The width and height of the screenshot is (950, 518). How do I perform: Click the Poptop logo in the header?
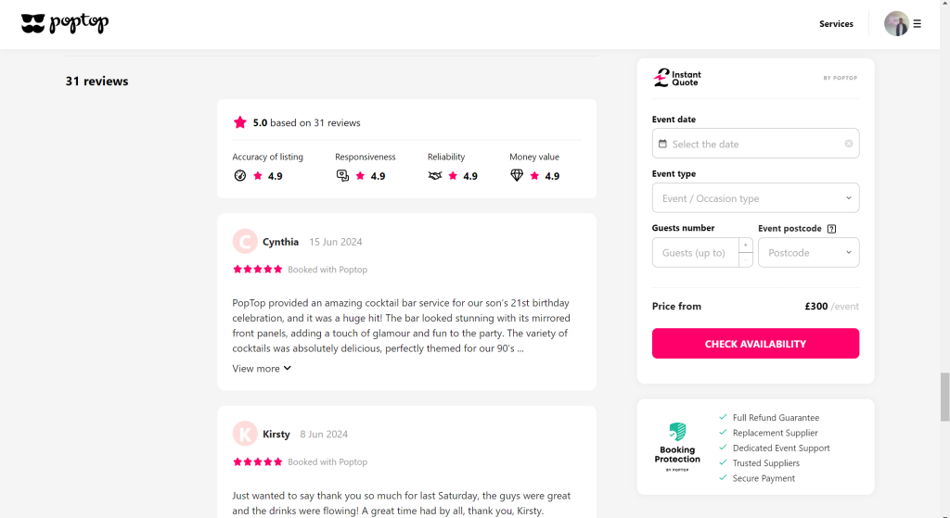(x=64, y=24)
